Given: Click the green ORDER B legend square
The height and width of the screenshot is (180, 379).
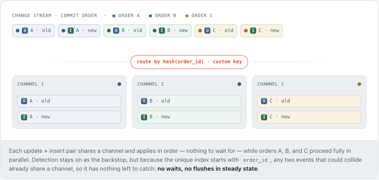Looking at the screenshot, I should pos(150,16).
